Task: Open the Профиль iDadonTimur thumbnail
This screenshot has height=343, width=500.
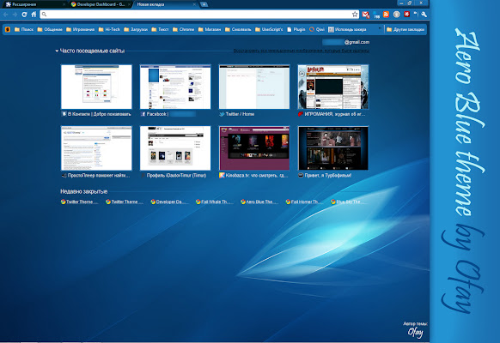Action: [175, 148]
